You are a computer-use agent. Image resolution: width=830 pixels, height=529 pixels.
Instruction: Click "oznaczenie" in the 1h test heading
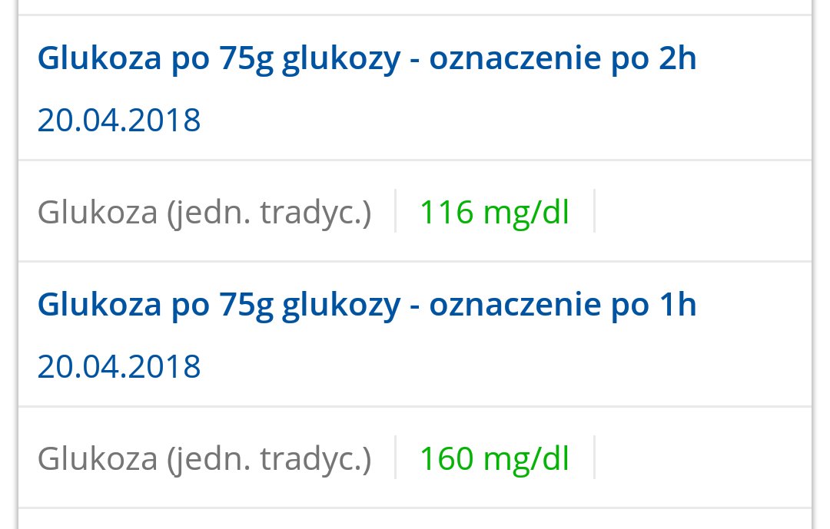coord(515,306)
